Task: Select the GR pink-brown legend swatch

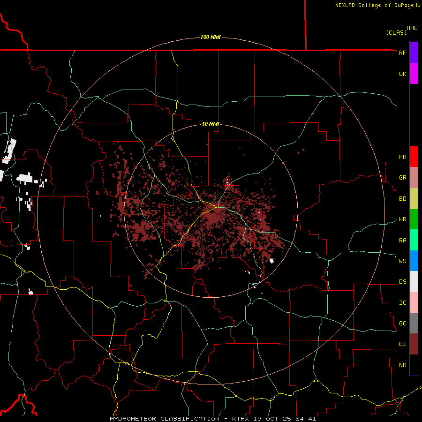Action: tap(414, 178)
